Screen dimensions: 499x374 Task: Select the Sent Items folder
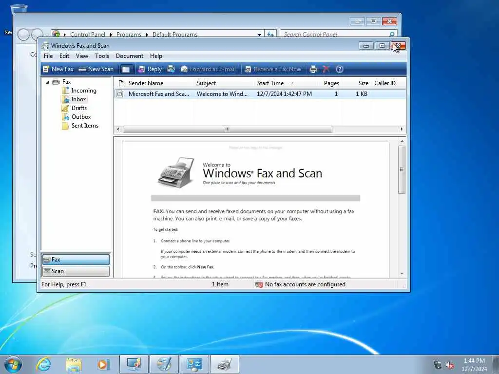point(85,126)
